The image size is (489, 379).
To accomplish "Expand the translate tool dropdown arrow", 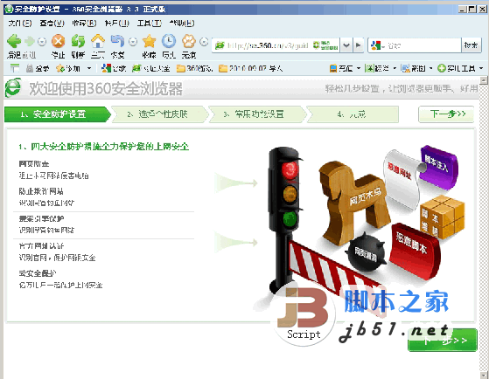I will [395, 68].
